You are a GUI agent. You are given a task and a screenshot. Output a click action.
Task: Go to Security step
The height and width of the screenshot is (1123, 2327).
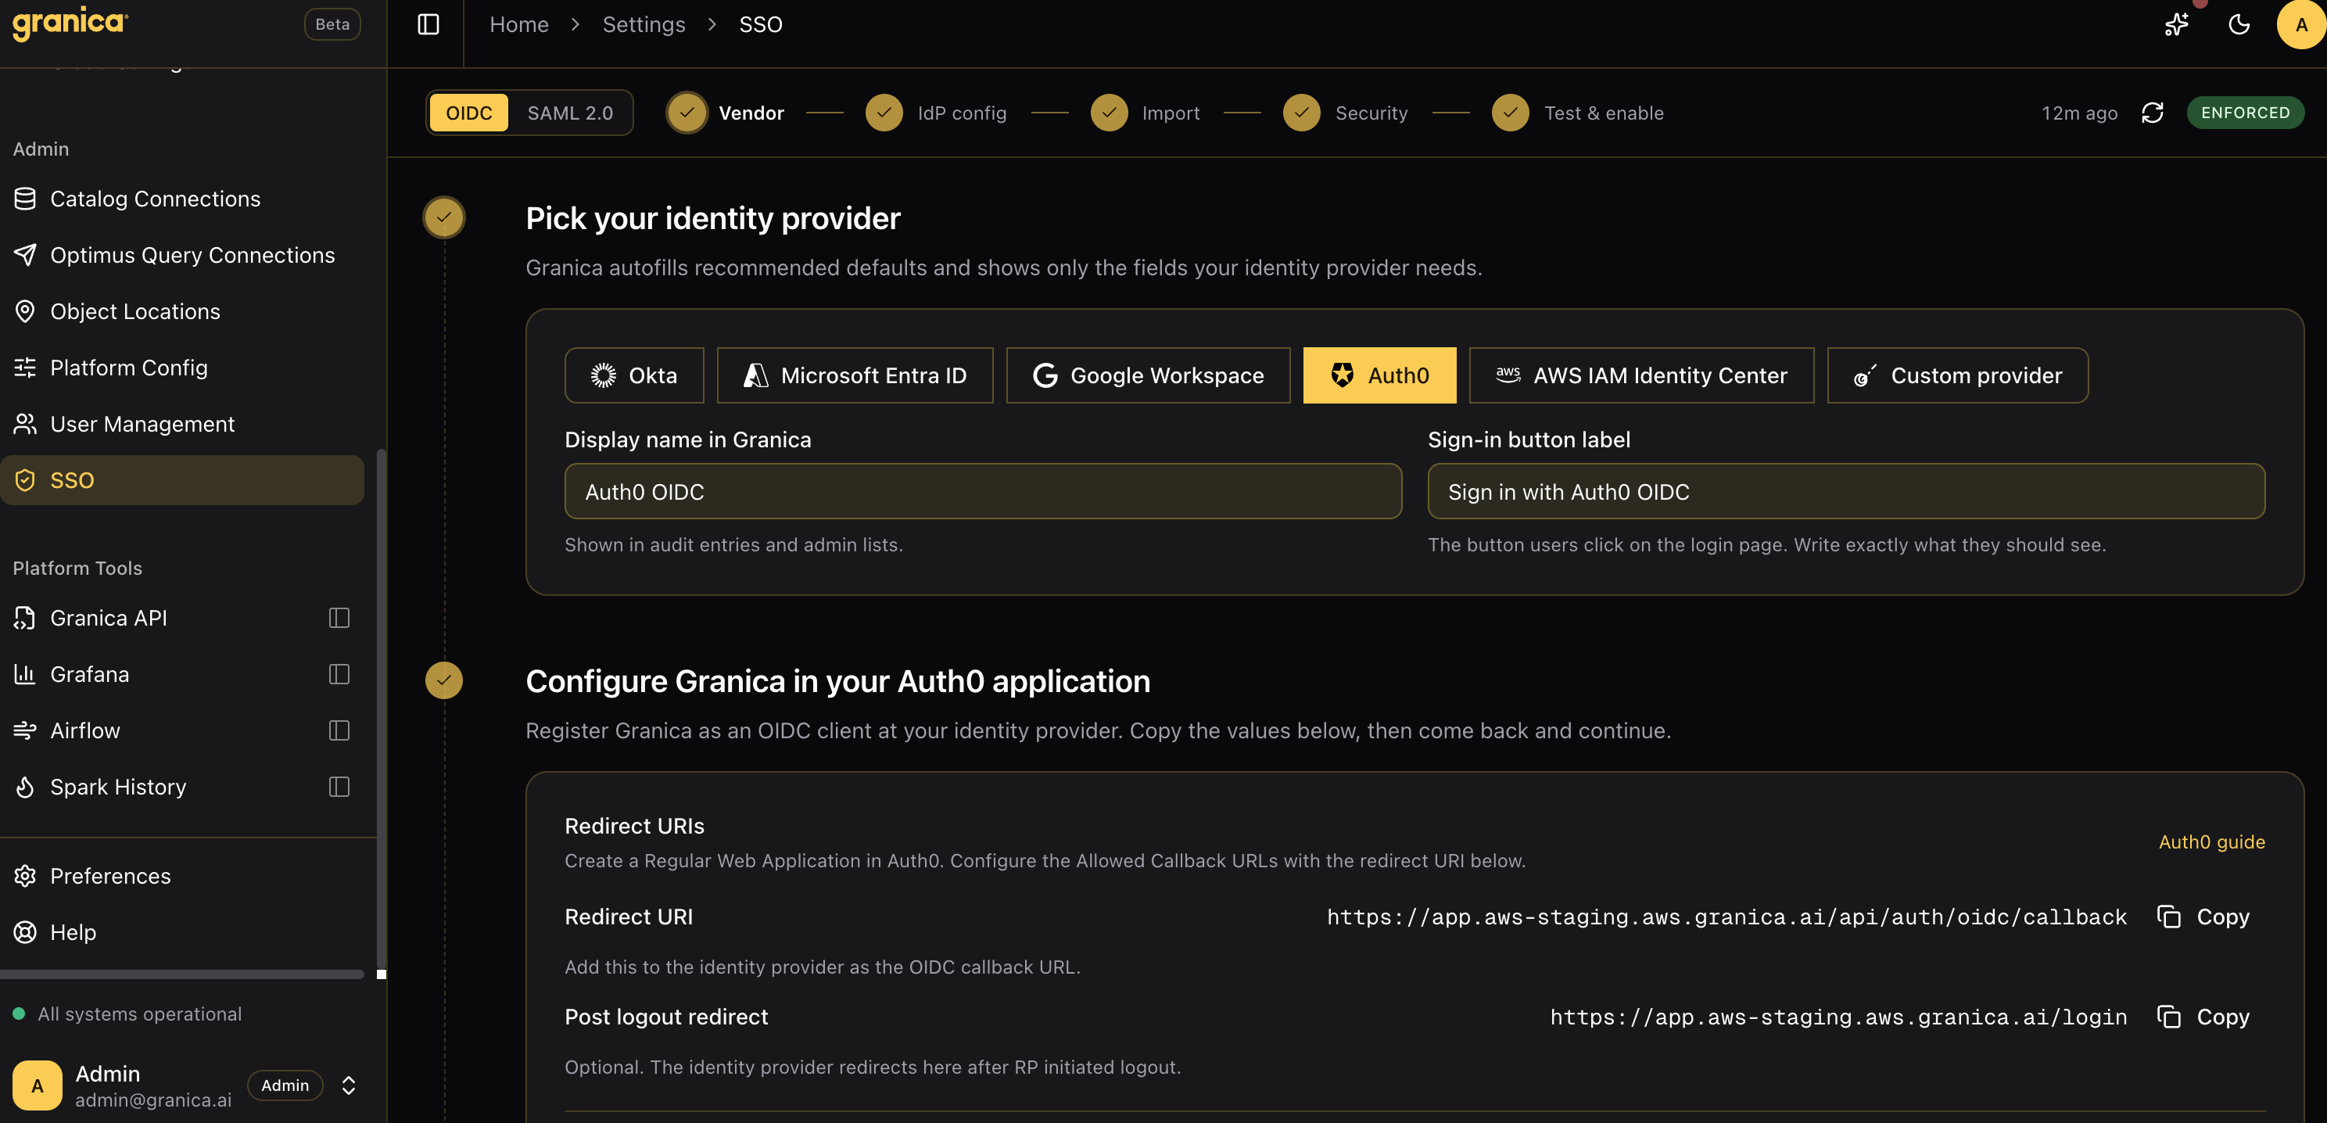(x=1345, y=113)
